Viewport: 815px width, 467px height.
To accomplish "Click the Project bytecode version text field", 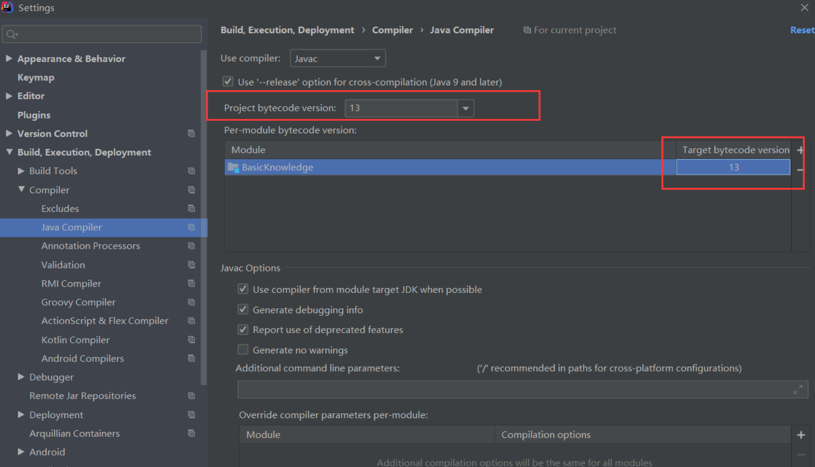I will [x=401, y=108].
